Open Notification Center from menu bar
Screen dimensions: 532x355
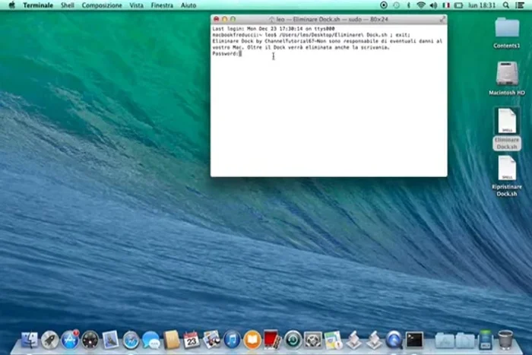coord(521,5)
